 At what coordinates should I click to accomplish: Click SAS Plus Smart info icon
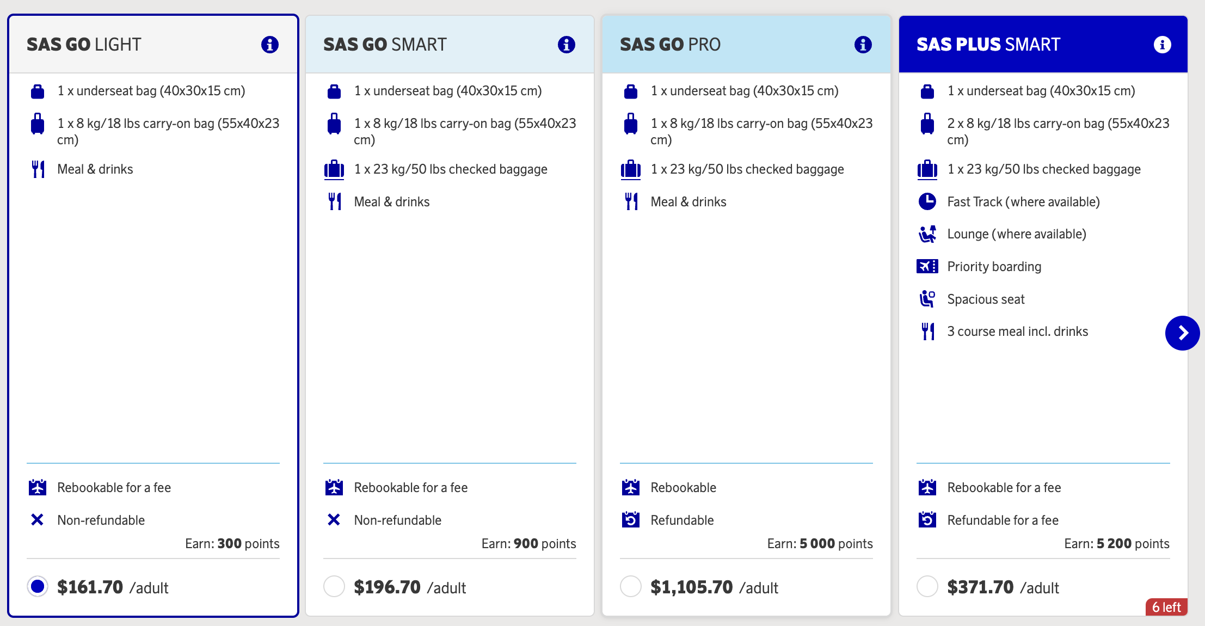(1162, 45)
